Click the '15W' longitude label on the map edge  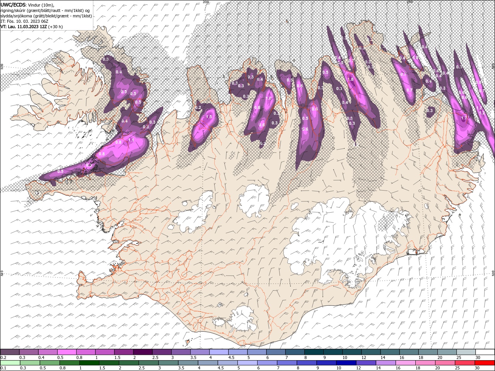point(410,2)
